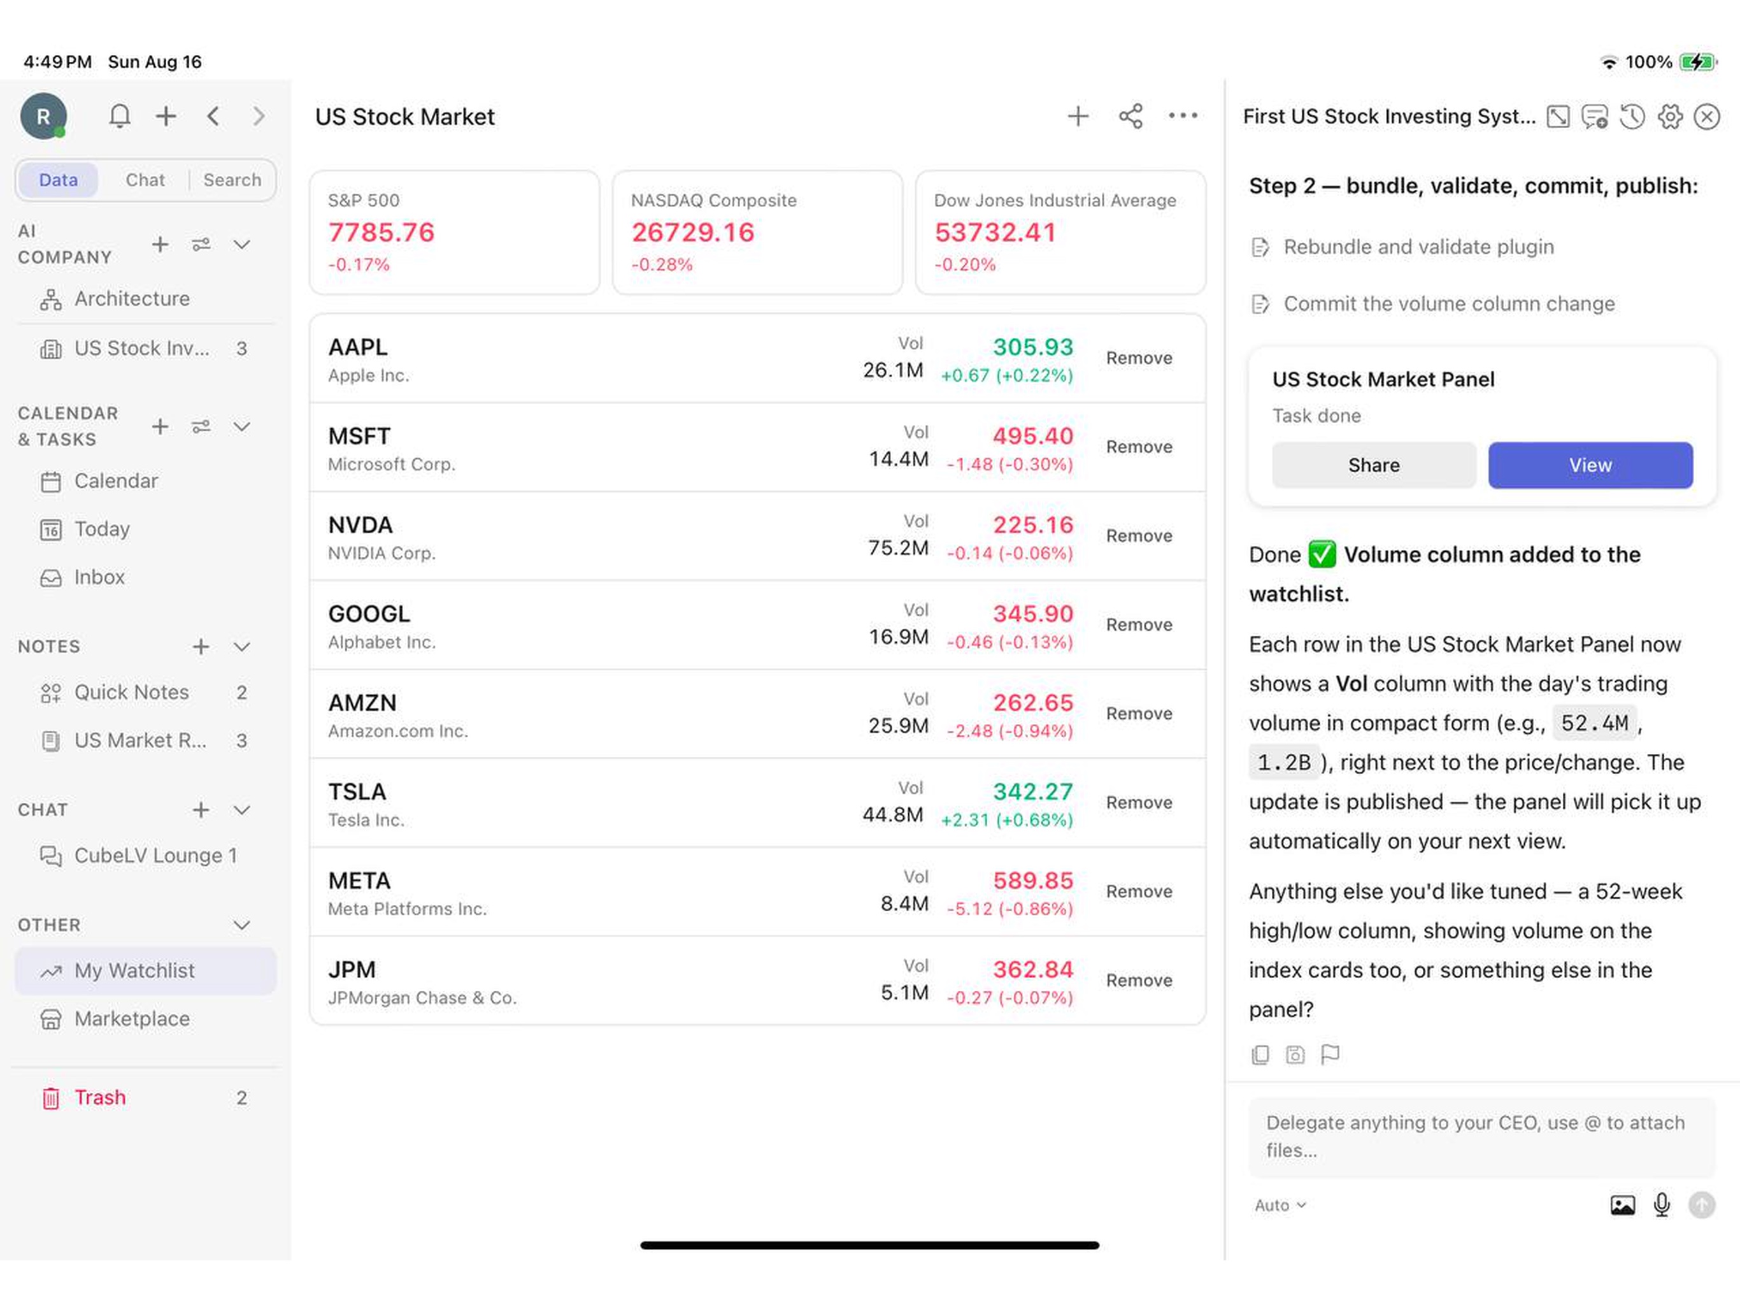This screenshot has height=1305, width=1740.
Task: Attach an image to the message
Action: click(x=1623, y=1205)
